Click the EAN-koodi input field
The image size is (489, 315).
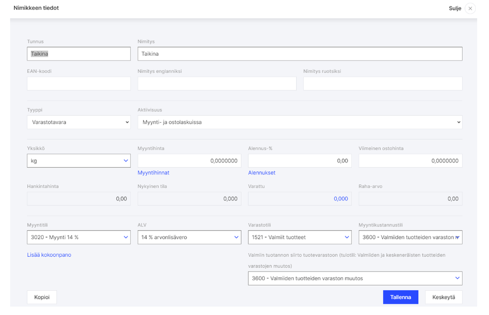click(x=78, y=84)
